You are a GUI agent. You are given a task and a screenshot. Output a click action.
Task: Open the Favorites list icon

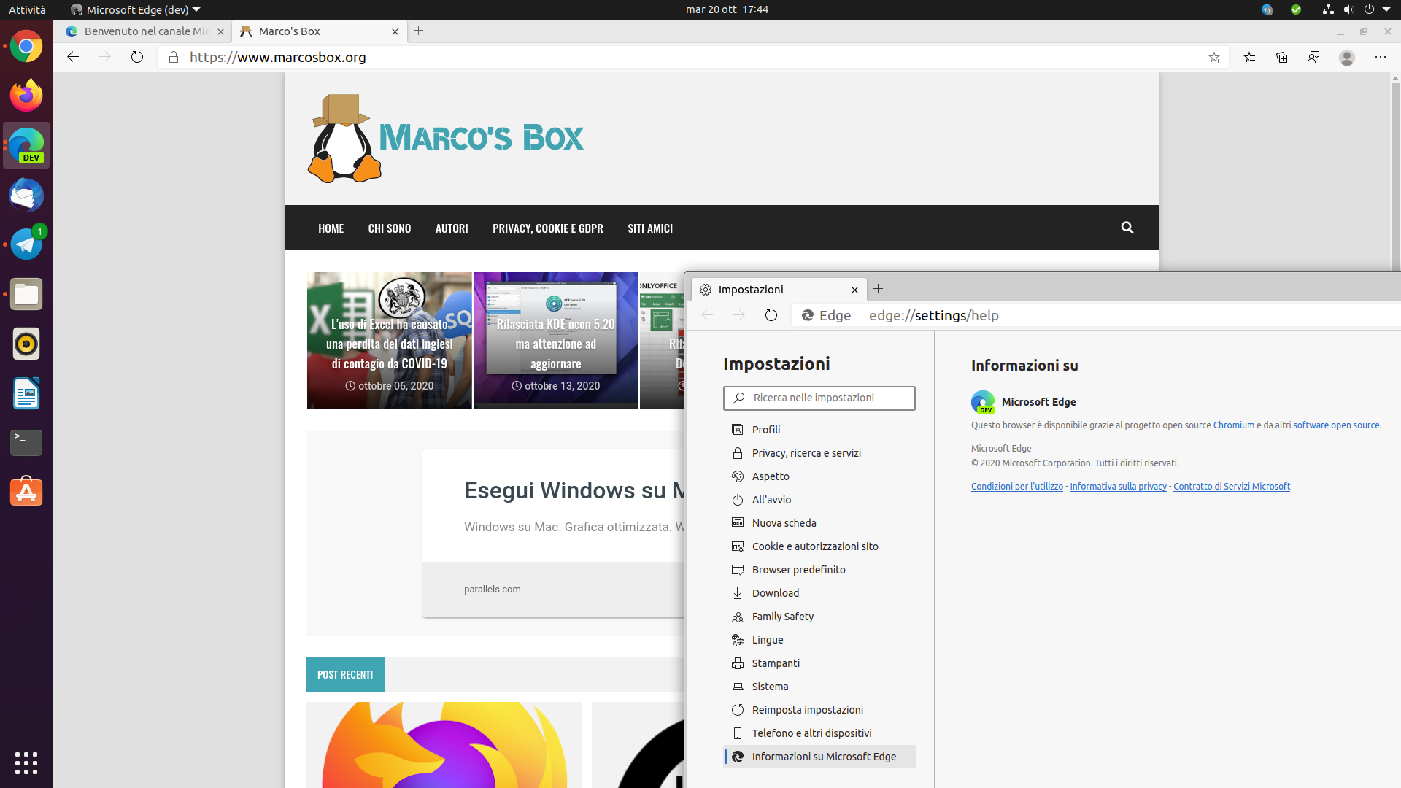[x=1250, y=57]
